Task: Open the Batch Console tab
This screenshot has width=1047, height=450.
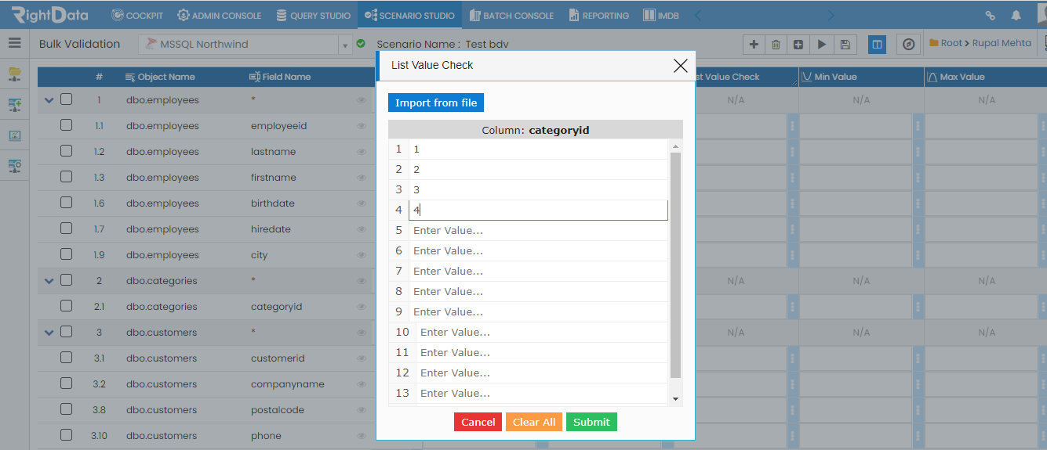Action: point(511,15)
